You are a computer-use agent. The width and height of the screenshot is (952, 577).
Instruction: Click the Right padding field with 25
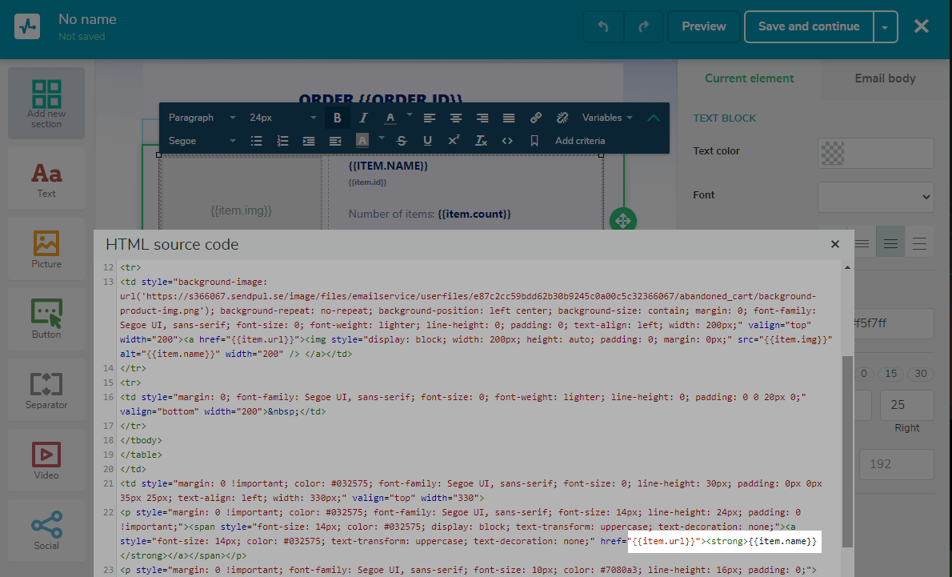tap(906, 405)
